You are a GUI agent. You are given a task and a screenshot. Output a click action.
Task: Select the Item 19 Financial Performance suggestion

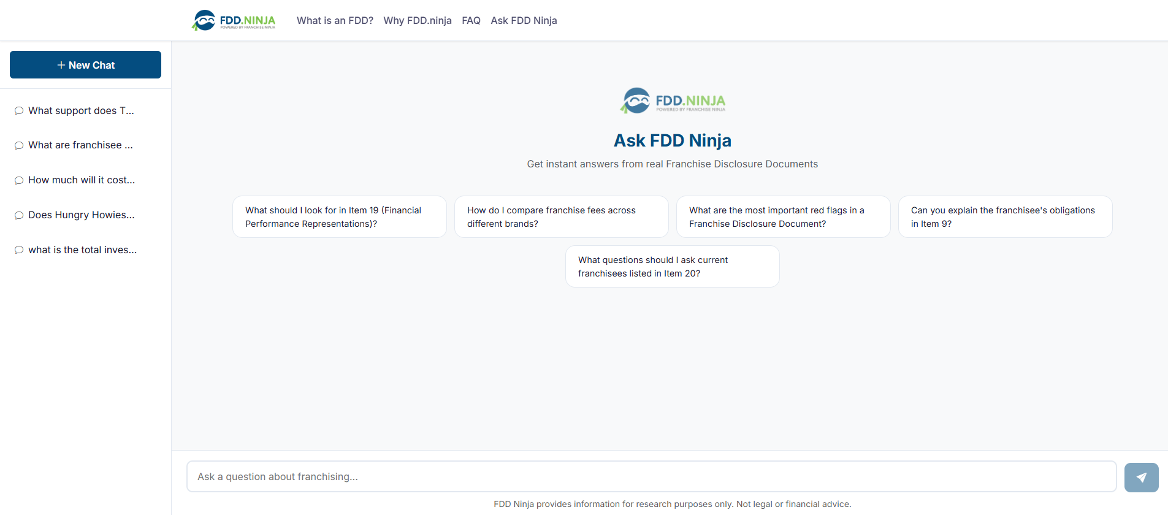point(340,217)
